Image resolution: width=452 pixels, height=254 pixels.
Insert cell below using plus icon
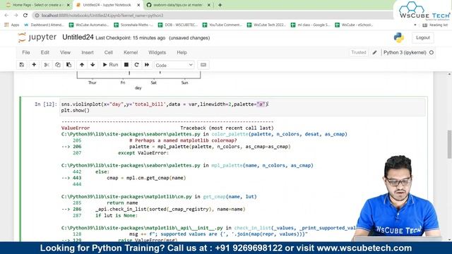click(x=34, y=65)
